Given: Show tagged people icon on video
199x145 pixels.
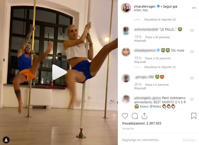Looking at the screenshot, I should (x=6, y=140).
